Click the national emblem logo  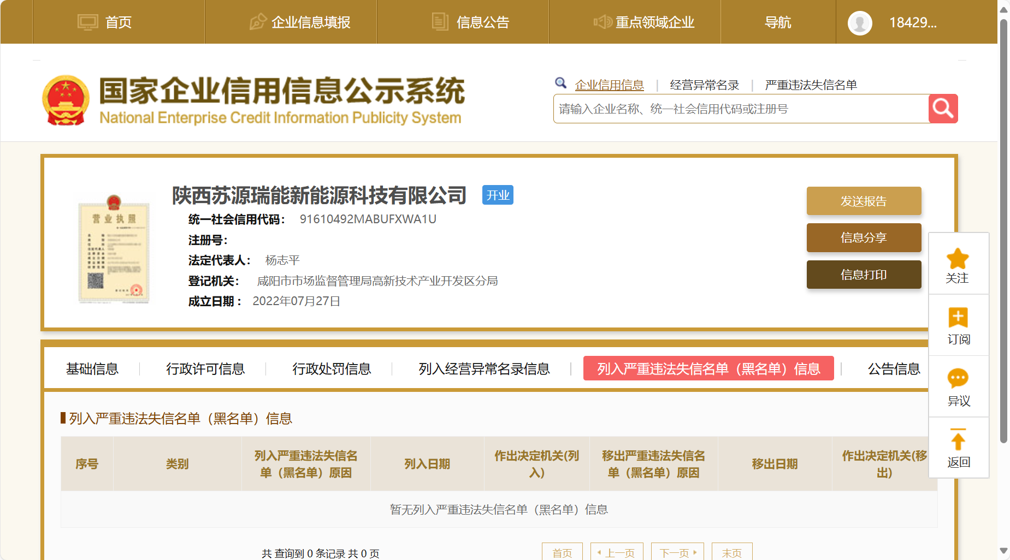tap(66, 100)
